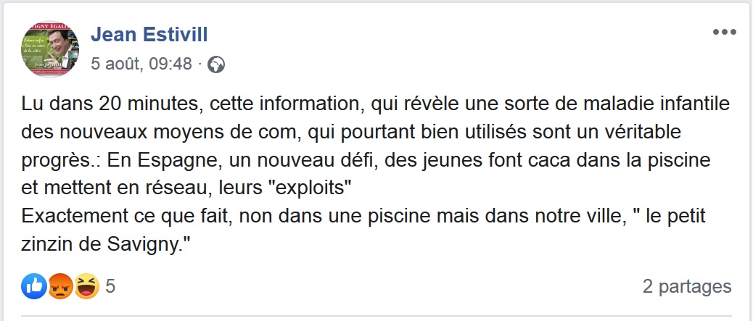Click the laughing Haha reaction icon
Image resolution: width=753 pixels, height=321 pixels.
click(86, 287)
